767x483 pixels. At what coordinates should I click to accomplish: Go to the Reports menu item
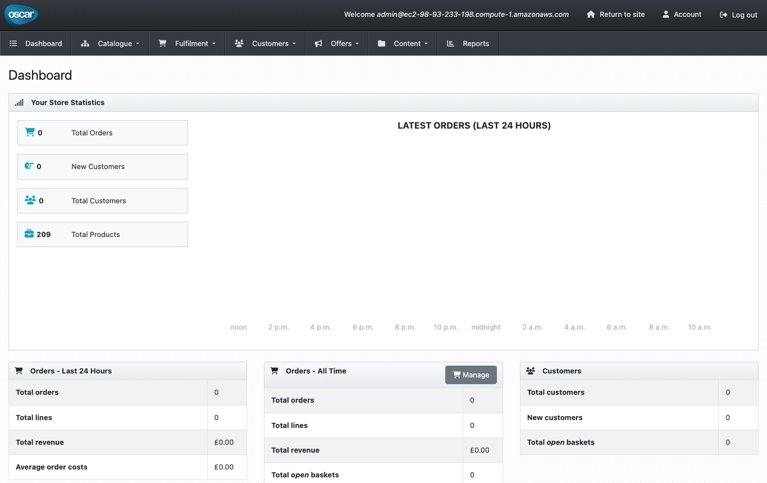(468, 43)
